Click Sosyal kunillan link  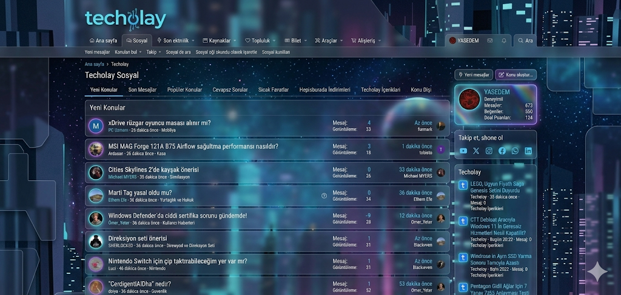276,52
